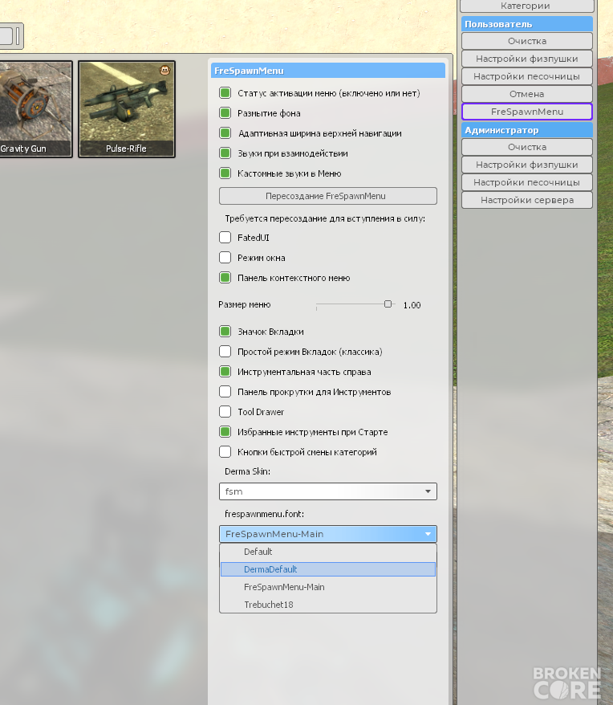Pick FreSpawnMenu-Main in the font list
The width and height of the screenshot is (613, 705).
(x=327, y=587)
